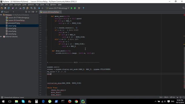Click the Open folder toolbar icon
This screenshot has width=185, height=104.
click(x=2, y=8)
